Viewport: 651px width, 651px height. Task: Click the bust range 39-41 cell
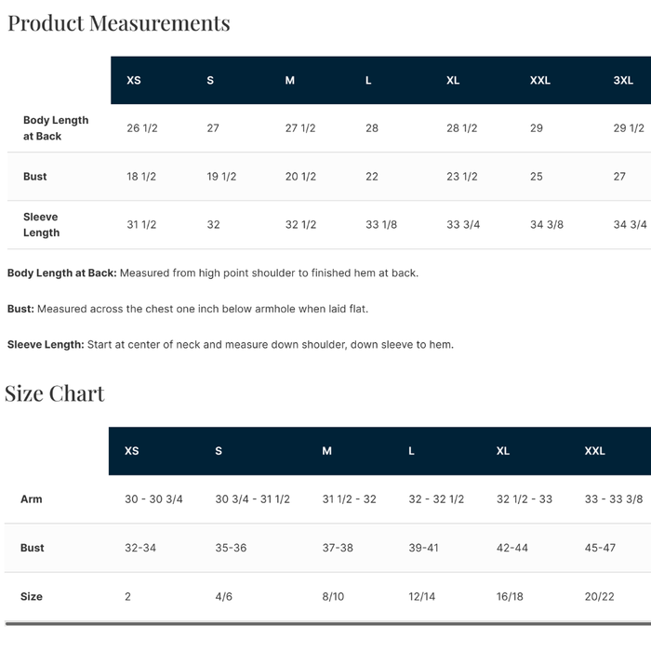(x=423, y=548)
